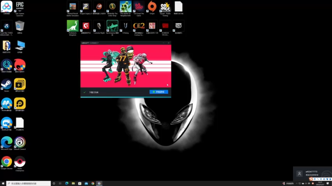Click the Sogou input method S logo
Screen dimensions: 332x186
[311, 179]
